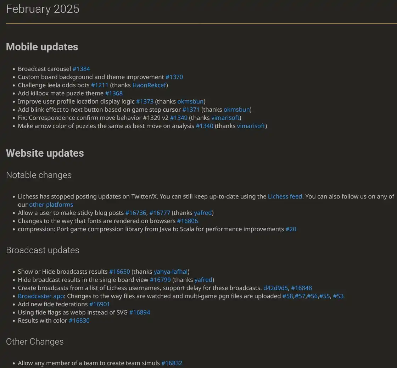397x368 pixels.
Task: Open team simuls #16832 link
Action: (172, 363)
